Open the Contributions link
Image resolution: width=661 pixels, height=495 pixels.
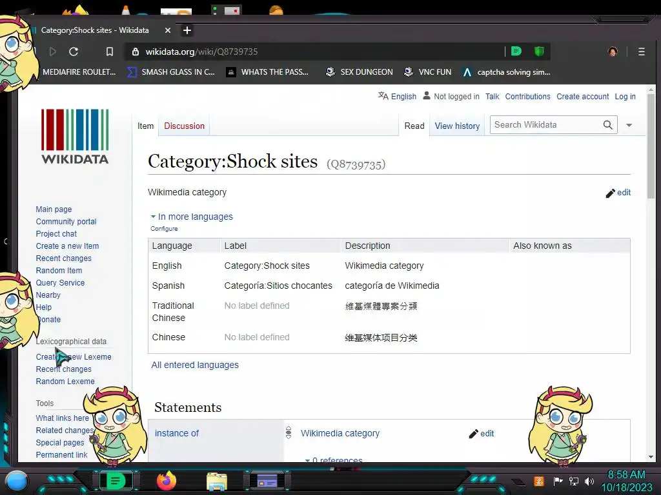click(x=528, y=97)
